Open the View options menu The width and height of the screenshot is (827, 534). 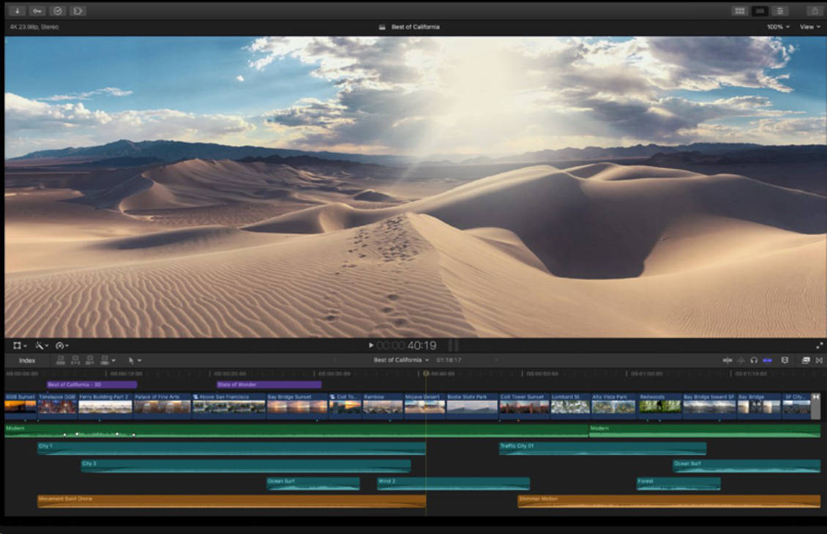809,27
